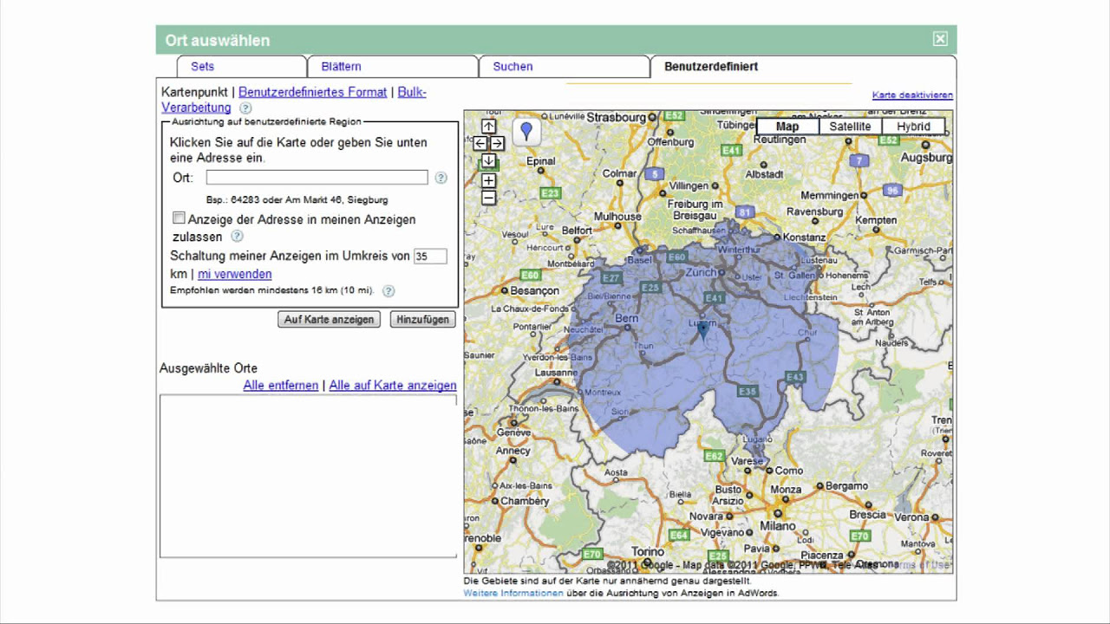Click Kartenpunkt text label
Viewport: 1110px width, 624px height.
coord(194,92)
